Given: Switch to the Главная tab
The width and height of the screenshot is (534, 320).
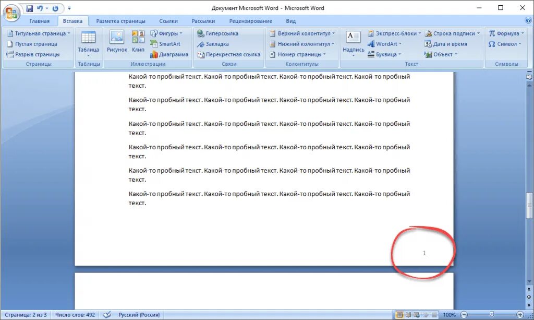Looking at the screenshot, I should [x=39, y=21].
